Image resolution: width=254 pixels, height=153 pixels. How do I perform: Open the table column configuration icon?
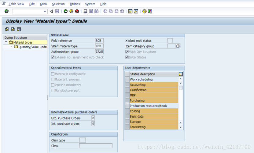pos(181,74)
